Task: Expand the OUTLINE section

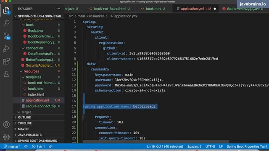Action: pos(24,117)
